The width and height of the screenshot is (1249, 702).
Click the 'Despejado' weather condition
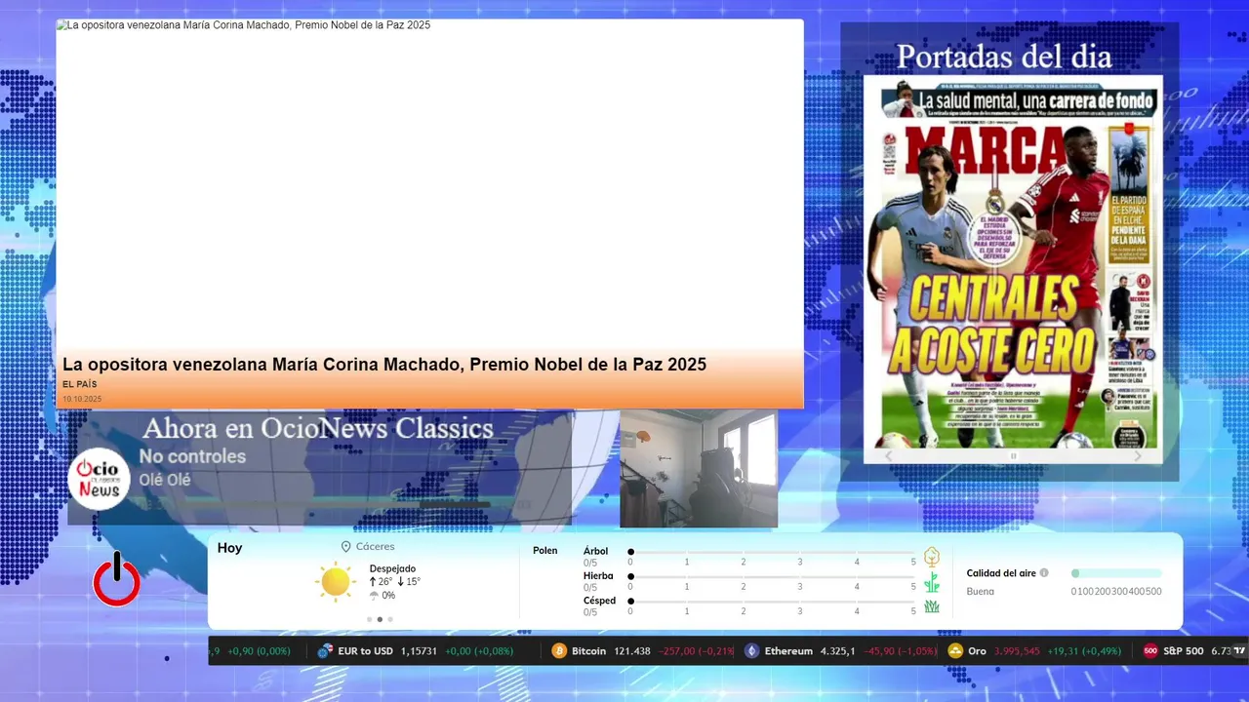point(392,568)
